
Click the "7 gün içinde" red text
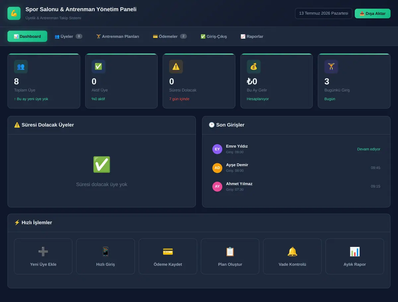click(179, 99)
